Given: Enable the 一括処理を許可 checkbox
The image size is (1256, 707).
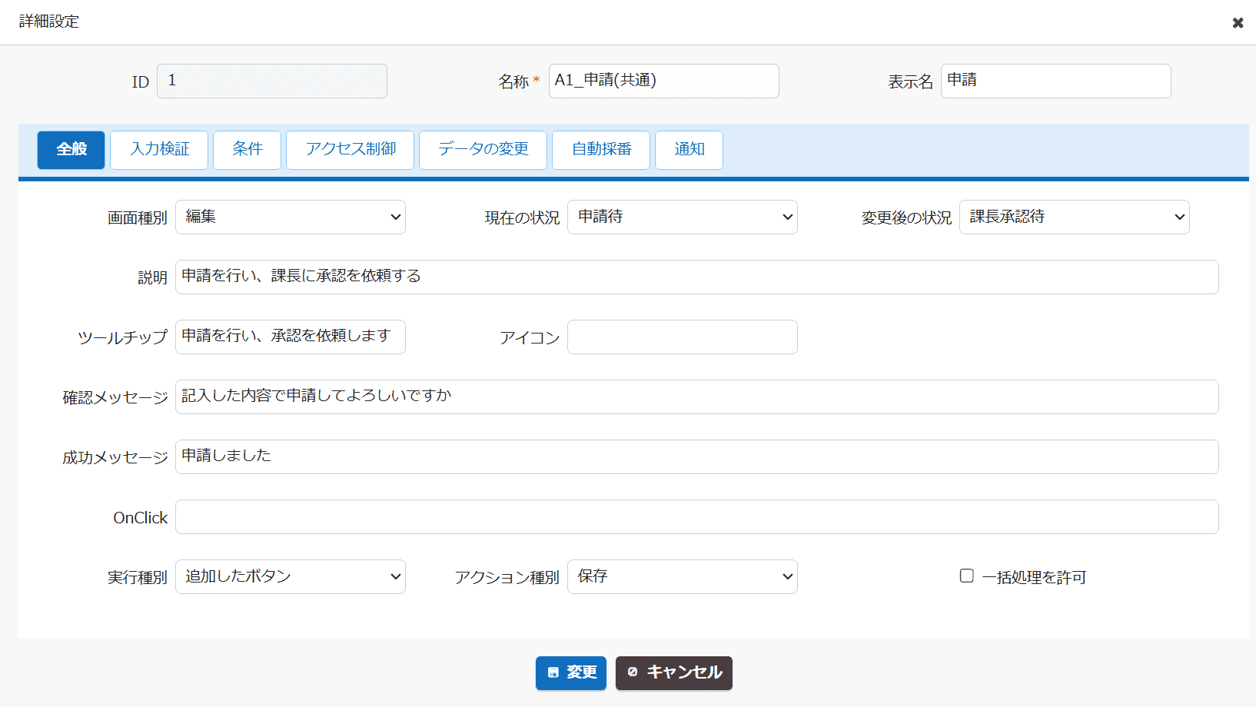Looking at the screenshot, I should tap(966, 575).
